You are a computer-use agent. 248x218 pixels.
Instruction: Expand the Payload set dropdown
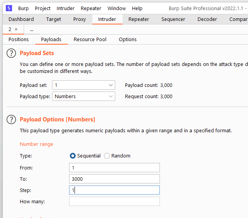83,85
